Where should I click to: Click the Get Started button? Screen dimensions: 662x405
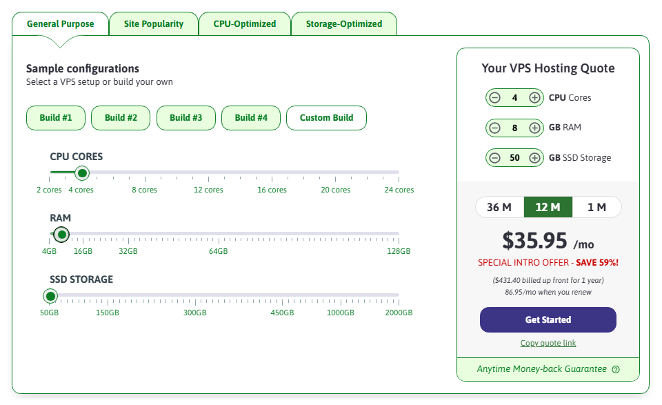pos(548,319)
